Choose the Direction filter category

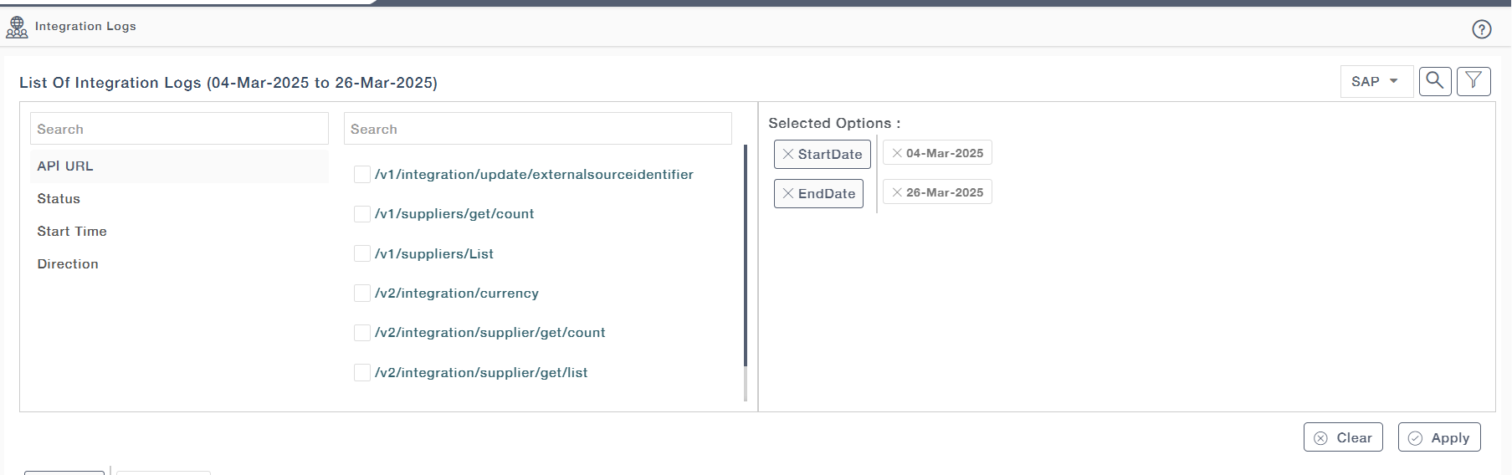[68, 264]
